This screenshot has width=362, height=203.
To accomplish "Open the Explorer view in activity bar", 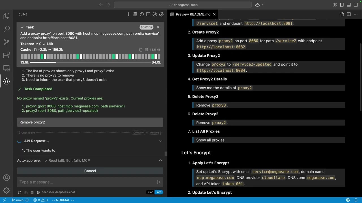I will 7,16.
